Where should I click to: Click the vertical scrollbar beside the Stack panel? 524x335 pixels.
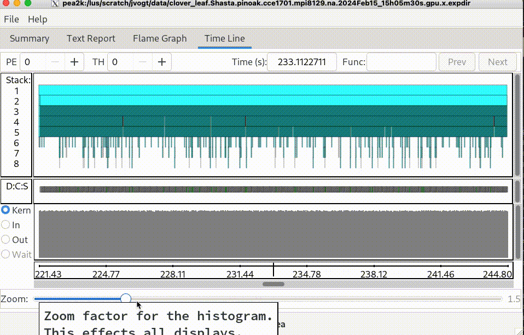pyautogui.click(x=517, y=126)
